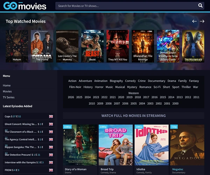This screenshot has height=175, width=210.
Task: Click the UK flag beside FROM S4 E9
Action: (x=51, y=170)
